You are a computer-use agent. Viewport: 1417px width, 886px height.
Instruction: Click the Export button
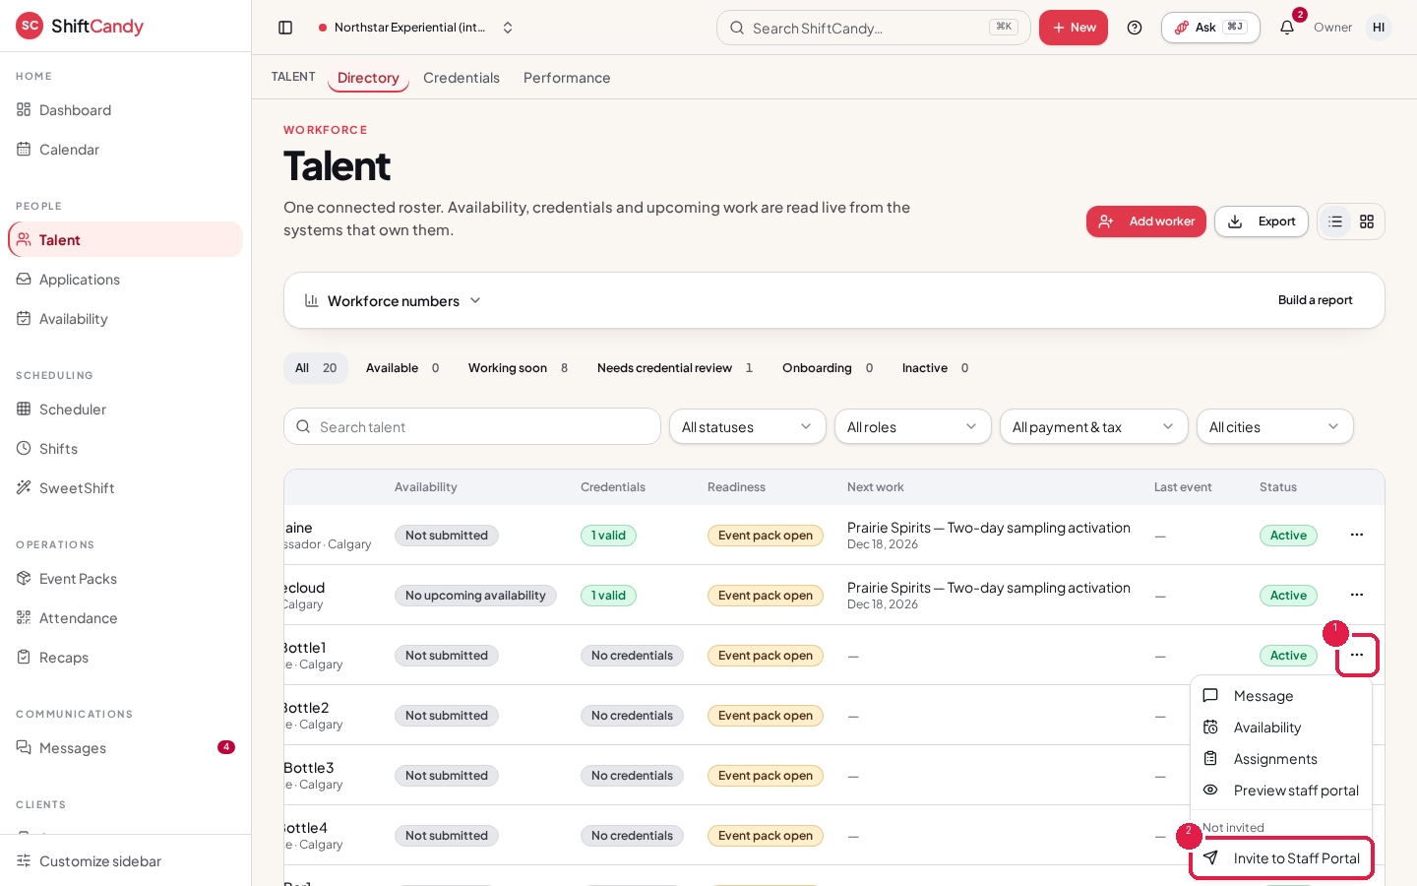click(1262, 221)
